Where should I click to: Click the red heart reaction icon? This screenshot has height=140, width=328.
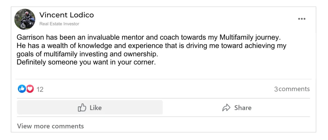point(30,89)
